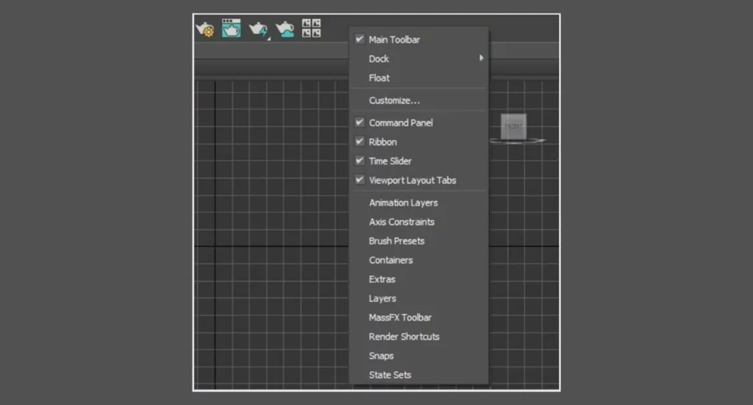Screen dimensions: 753x405
Task: Show the Animation Layers toolbar
Action: [418, 202]
